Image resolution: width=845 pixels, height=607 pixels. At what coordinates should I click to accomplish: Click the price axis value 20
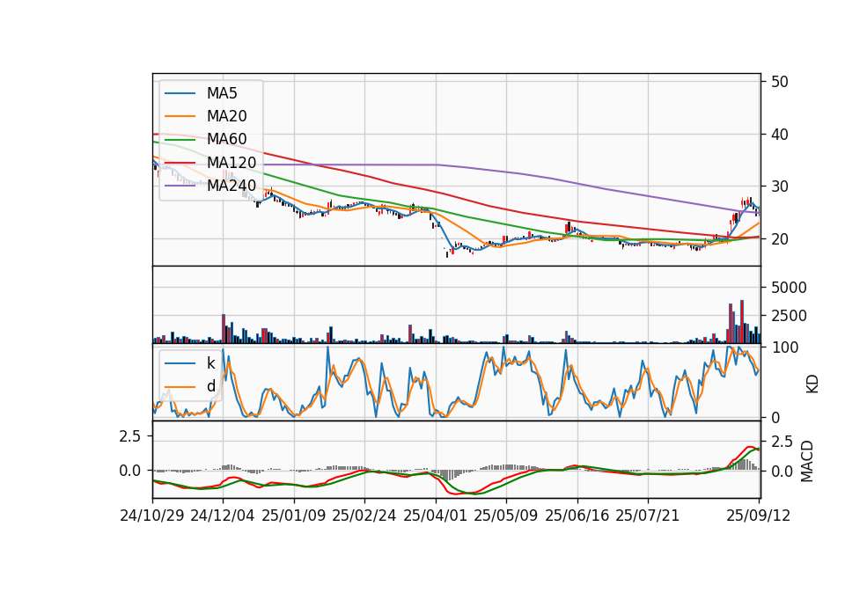coord(780,238)
